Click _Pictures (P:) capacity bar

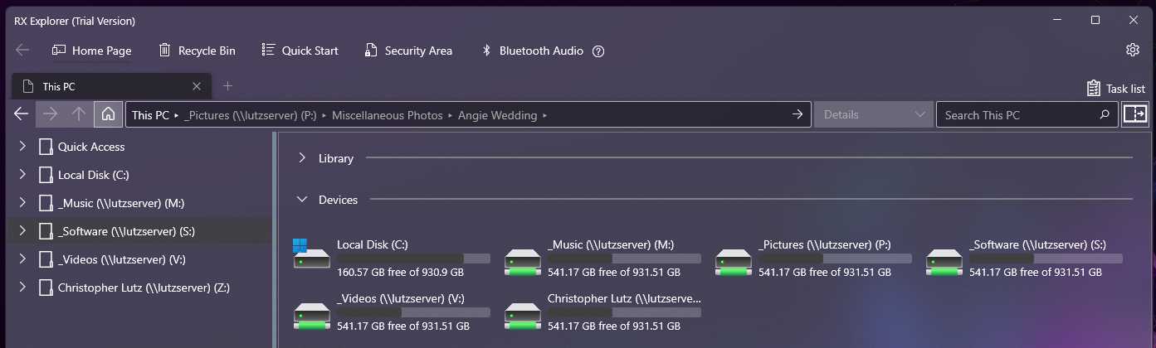835,259
